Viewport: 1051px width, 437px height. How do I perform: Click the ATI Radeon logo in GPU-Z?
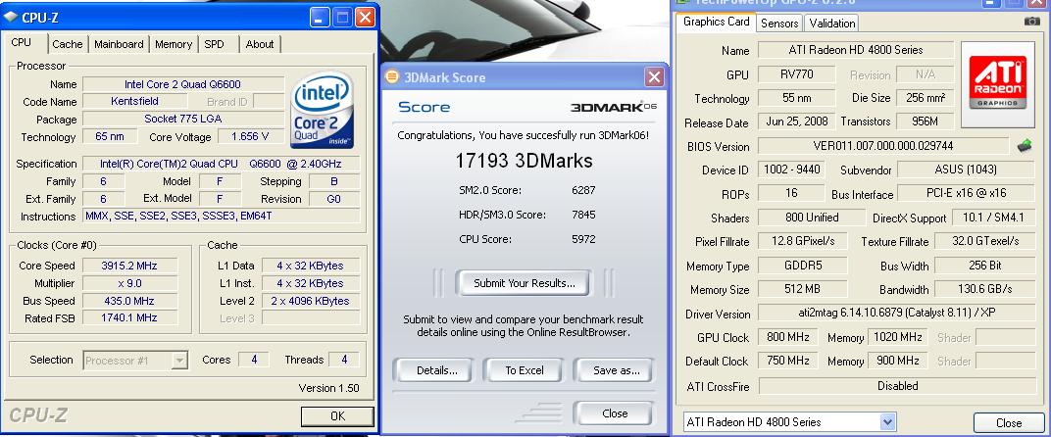pos(997,84)
